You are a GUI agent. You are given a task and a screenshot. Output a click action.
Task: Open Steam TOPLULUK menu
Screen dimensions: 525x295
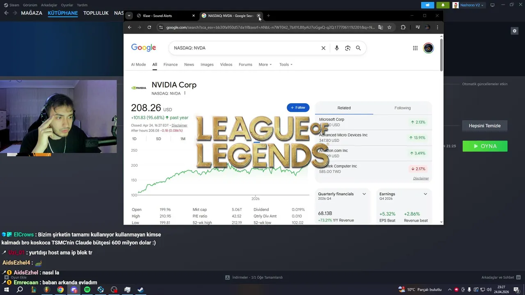[96, 13]
